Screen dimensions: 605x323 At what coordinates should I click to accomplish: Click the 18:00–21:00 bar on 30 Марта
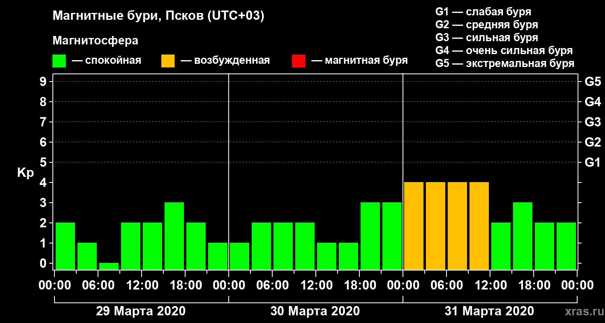pos(370,236)
